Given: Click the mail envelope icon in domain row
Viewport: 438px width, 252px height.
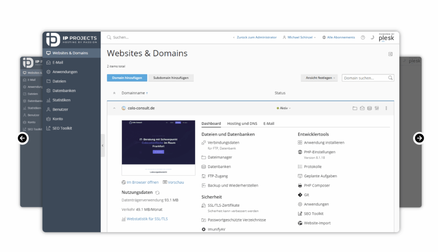Looking at the screenshot, I should click(362, 108).
